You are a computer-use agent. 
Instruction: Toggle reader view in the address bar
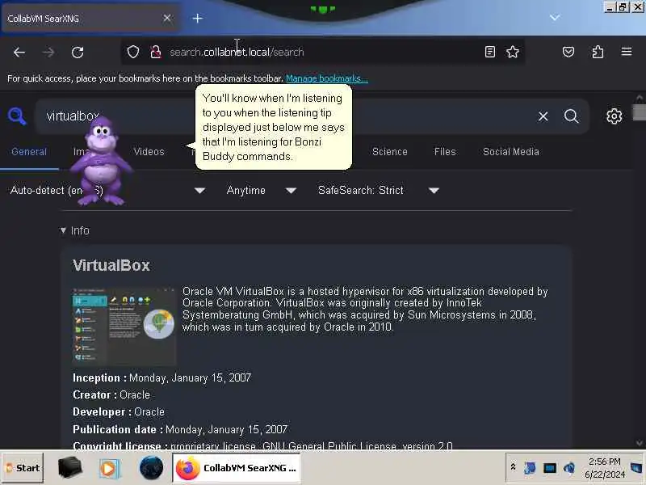tap(490, 52)
